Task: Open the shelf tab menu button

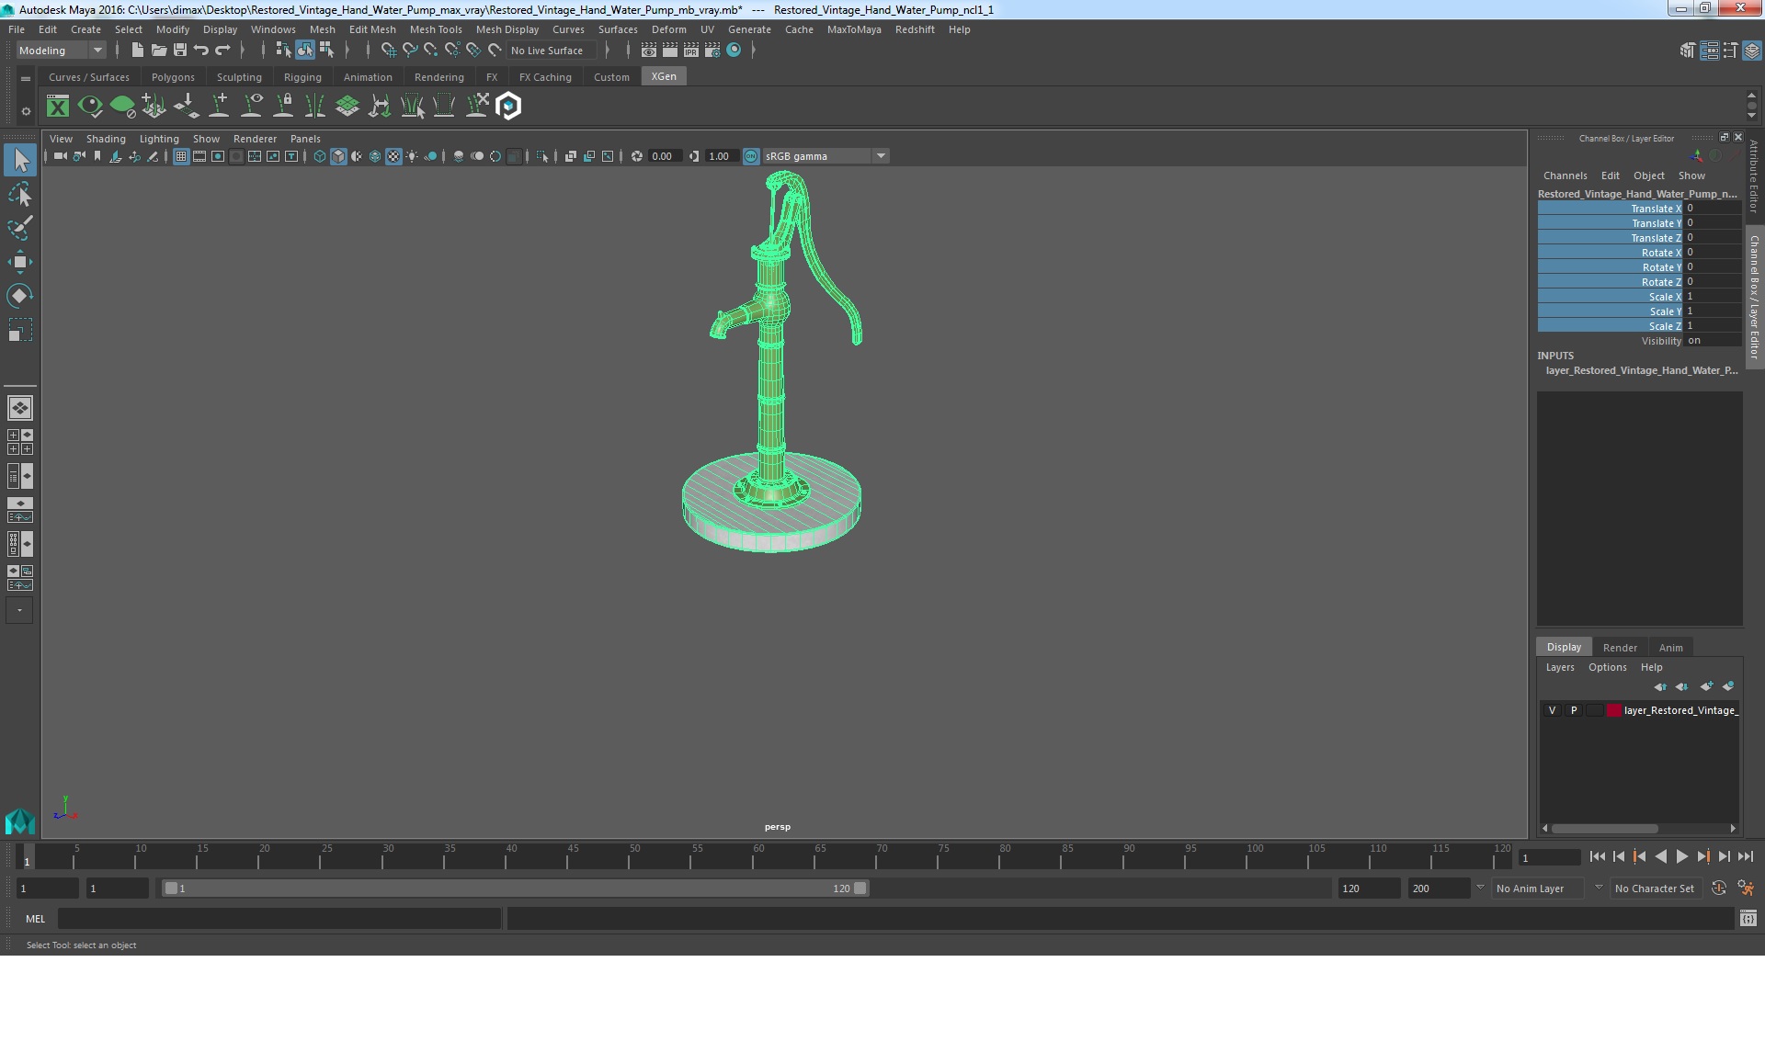Action: [26, 79]
